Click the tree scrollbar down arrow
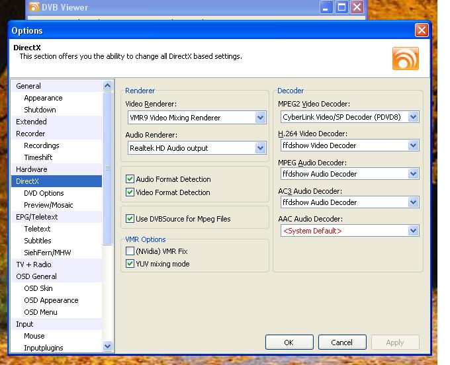Image resolution: width=450 pixels, height=365 pixels. pos(108,346)
